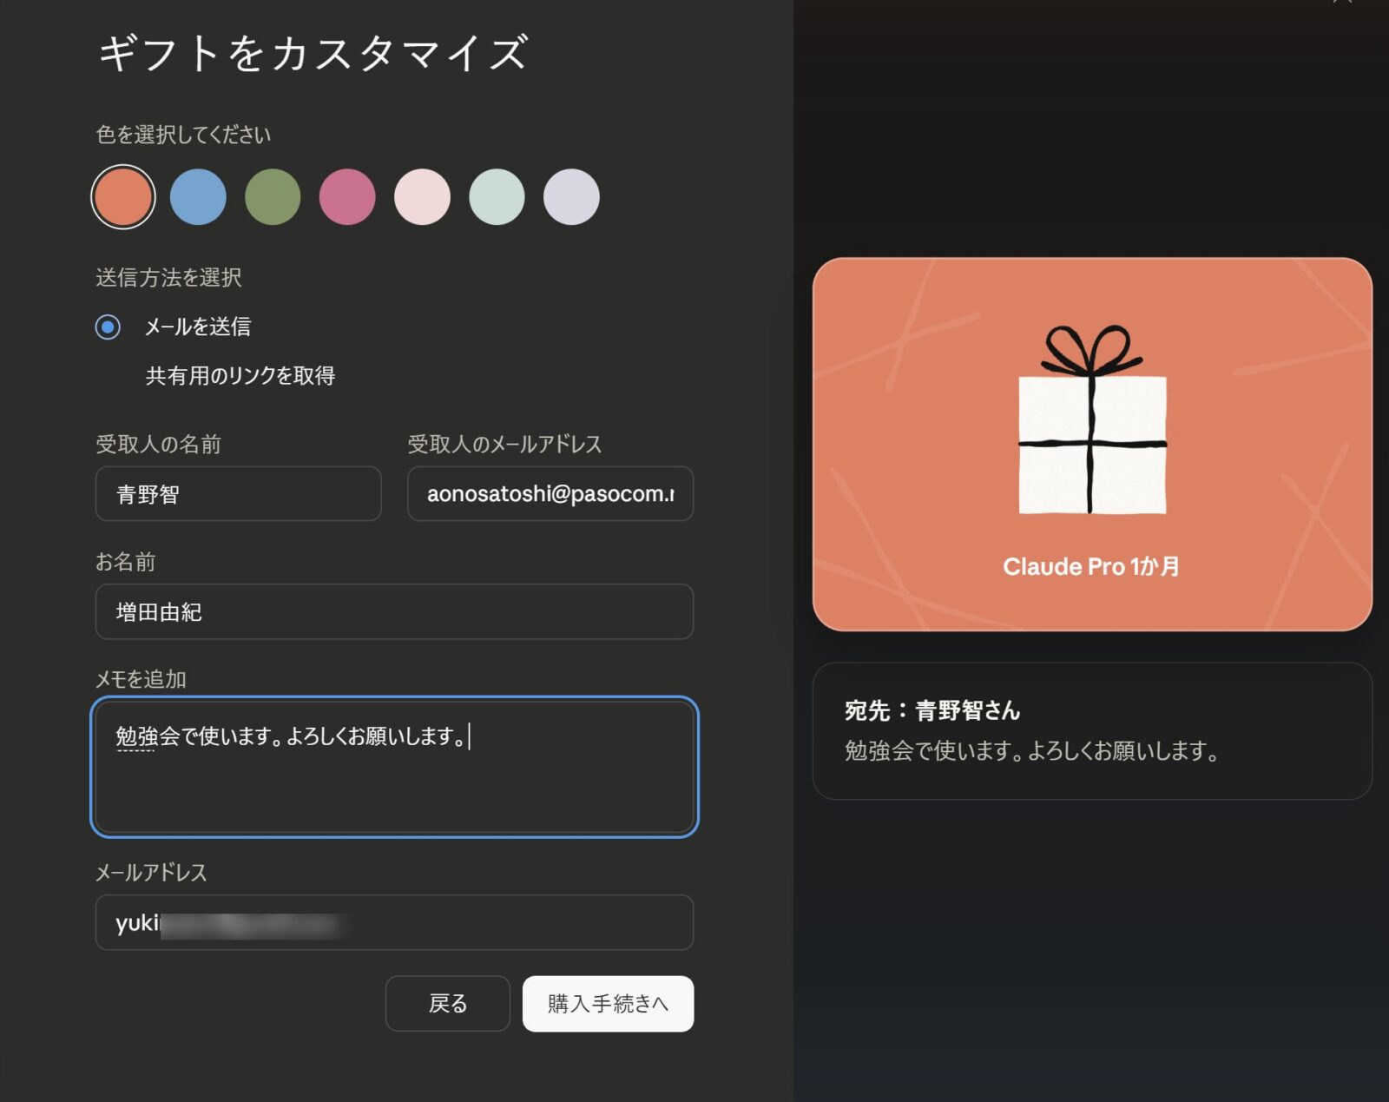Select the magenta pink color swatch

point(347,197)
